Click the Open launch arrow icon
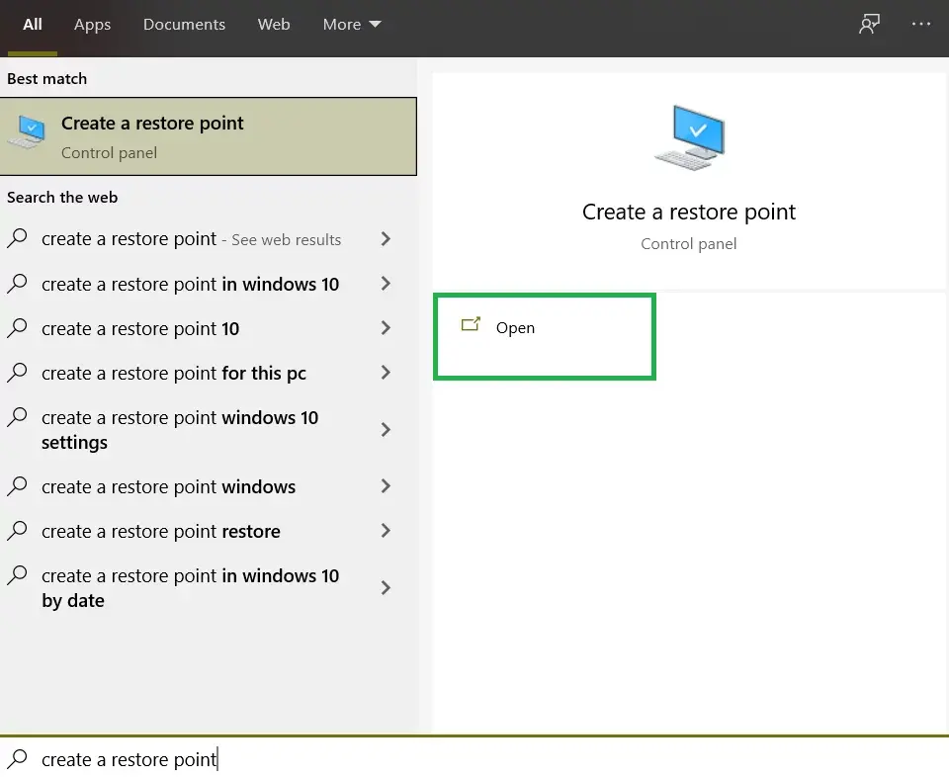Image resolution: width=949 pixels, height=777 pixels. (x=471, y=324)
